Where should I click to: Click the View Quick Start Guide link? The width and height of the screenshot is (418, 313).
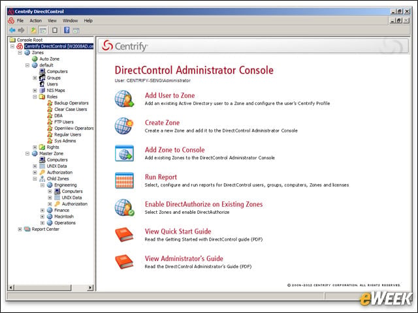coord(178,231)
